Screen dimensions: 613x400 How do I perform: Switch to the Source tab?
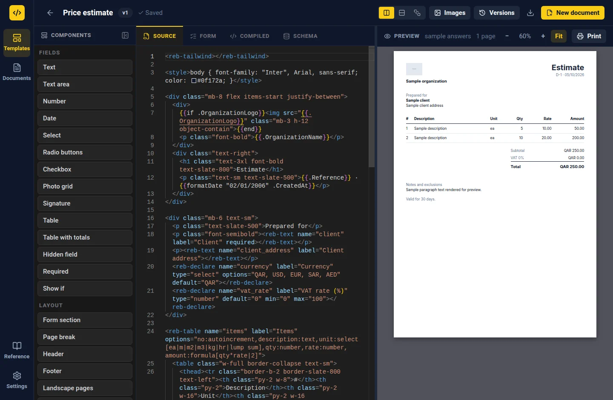point(160,36)
